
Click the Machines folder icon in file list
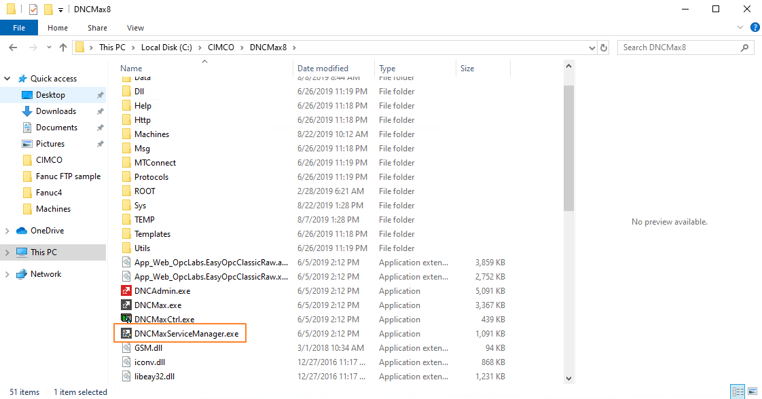[126, 134]
